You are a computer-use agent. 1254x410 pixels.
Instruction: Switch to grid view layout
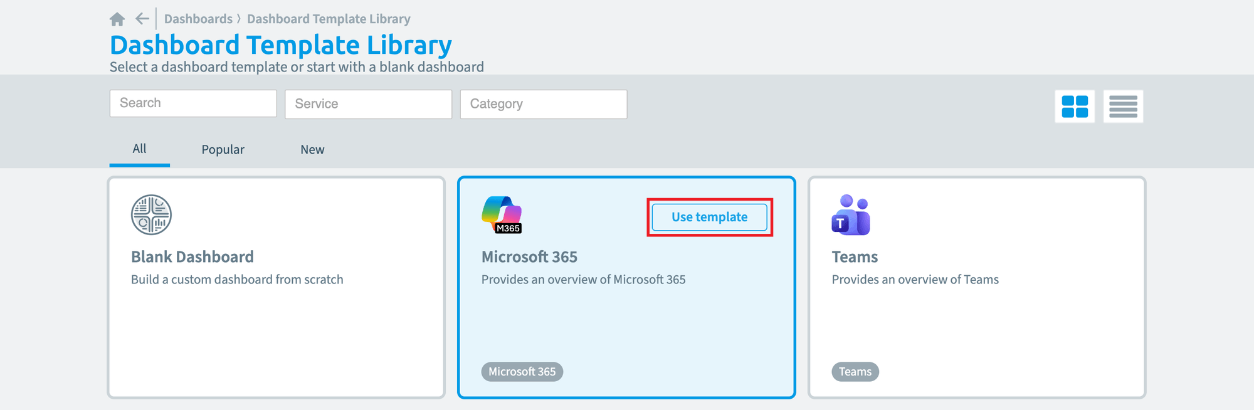[1075, 107]
